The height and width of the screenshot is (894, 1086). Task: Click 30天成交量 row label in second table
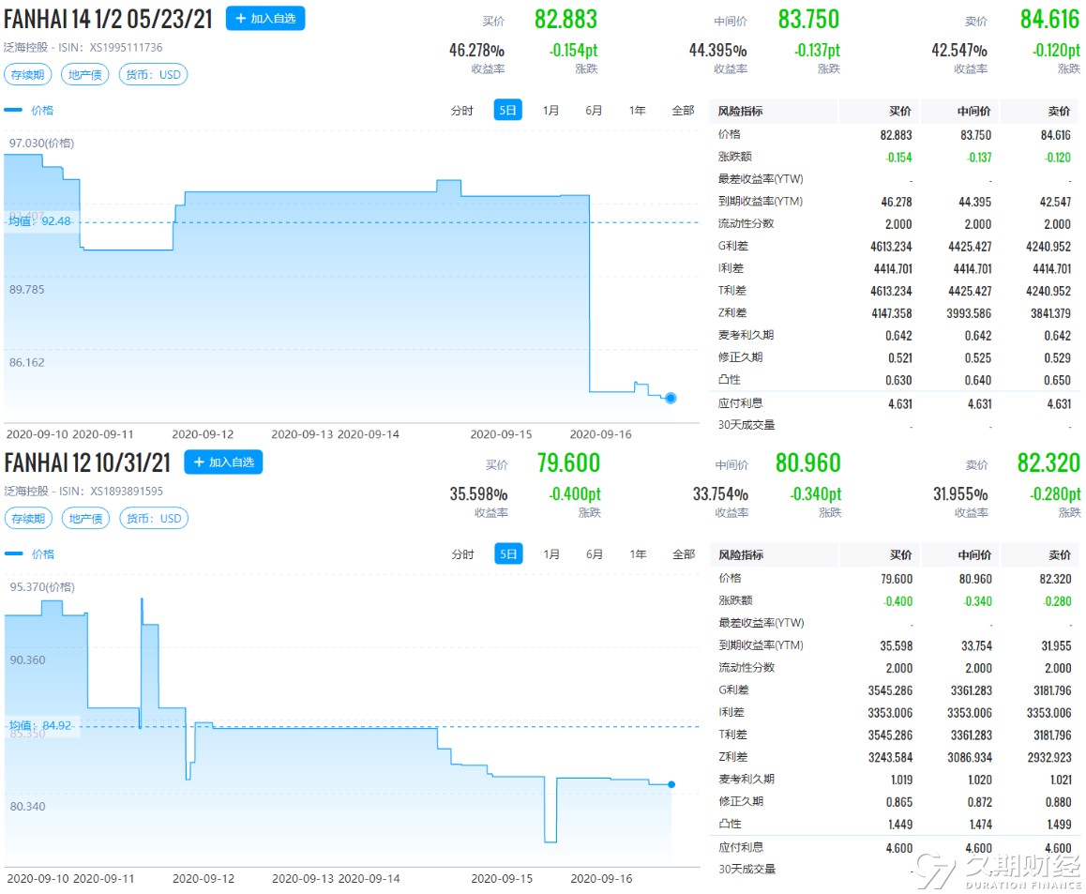coord(747,869)
